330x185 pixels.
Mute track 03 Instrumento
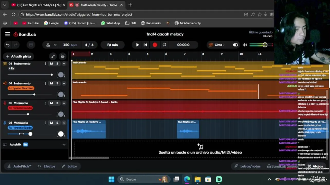(x=51, y=63)
